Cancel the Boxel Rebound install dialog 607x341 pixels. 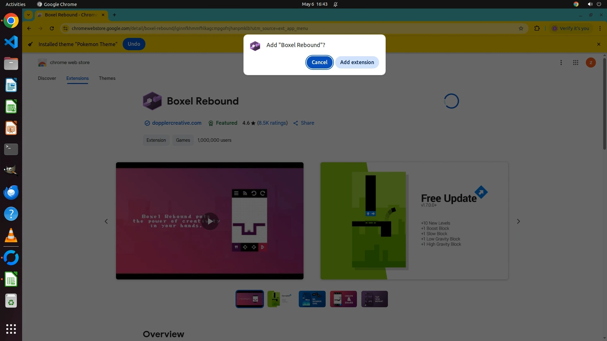tap(319, 62)
